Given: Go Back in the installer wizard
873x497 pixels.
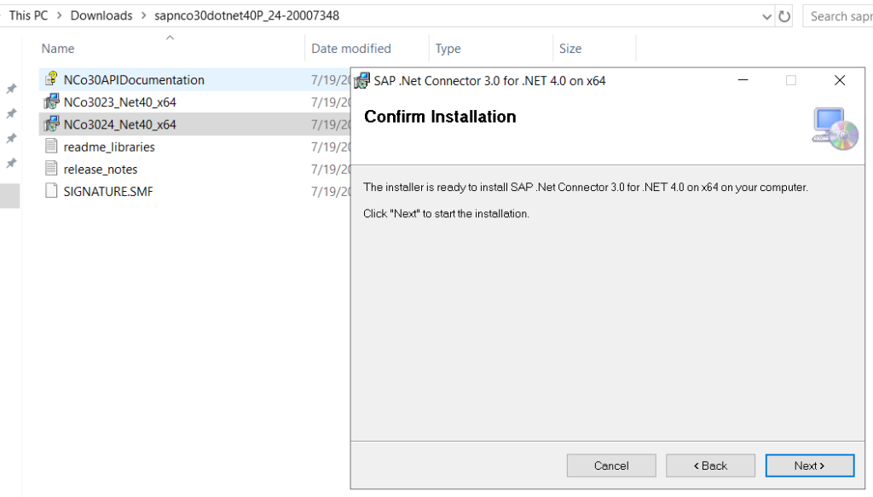Looking at the screenshot, I should [x=710, y=465].
